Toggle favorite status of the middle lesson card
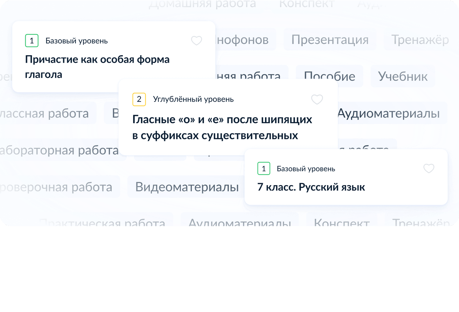This screenshot has width=459, height=312. pos(317,99)
